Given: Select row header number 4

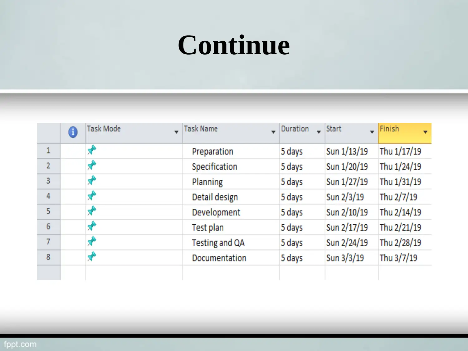Looking at the screenshot, I should 48,197.
